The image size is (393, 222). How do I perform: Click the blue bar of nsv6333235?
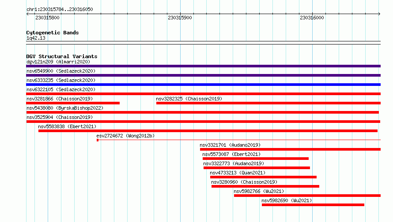(x=203, y=85)
